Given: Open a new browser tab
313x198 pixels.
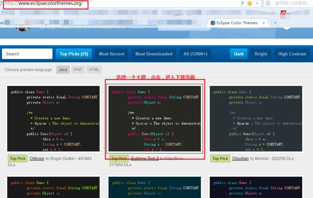Looking at the screenshot, I should tap(275, 23).
